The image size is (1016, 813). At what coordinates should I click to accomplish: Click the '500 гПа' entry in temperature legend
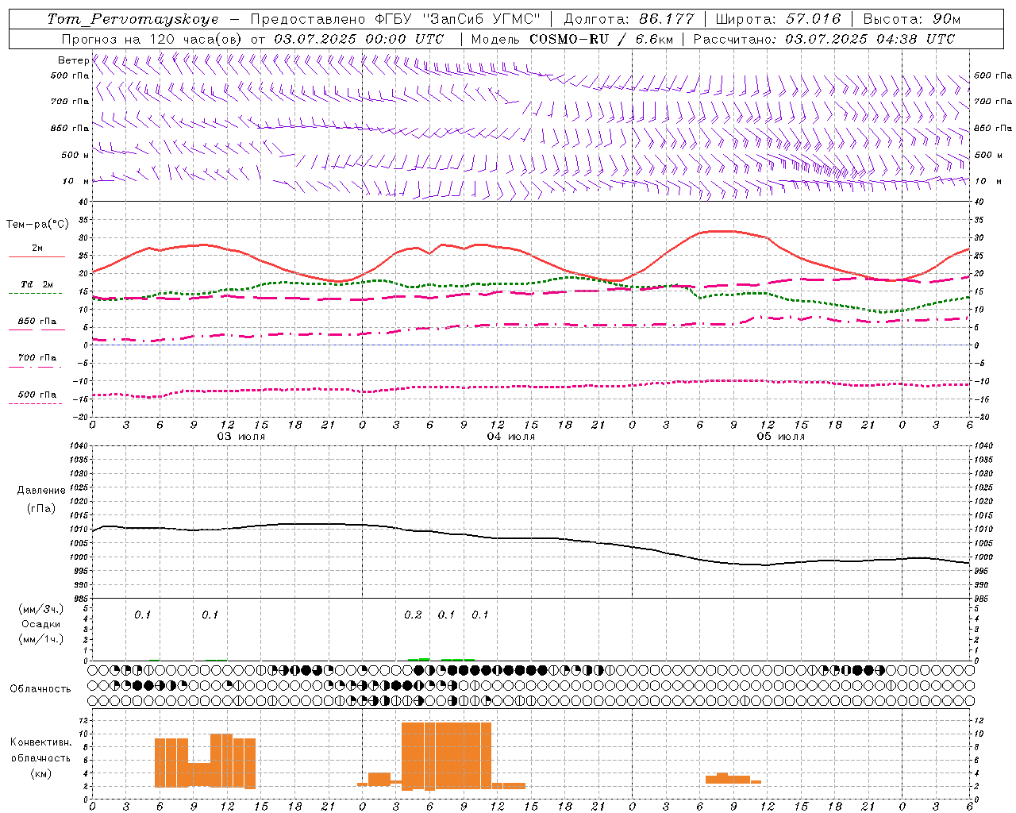click(x=37, y=395)
